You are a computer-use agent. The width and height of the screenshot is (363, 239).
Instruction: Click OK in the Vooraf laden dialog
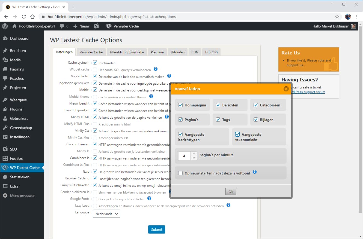[x=231, y=192]
